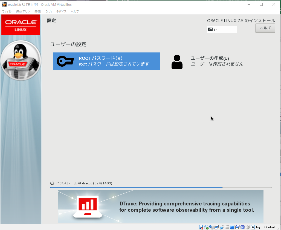Open the デバイス menu
The width and height of the screenshot is (281, 230).
[61, 11]
